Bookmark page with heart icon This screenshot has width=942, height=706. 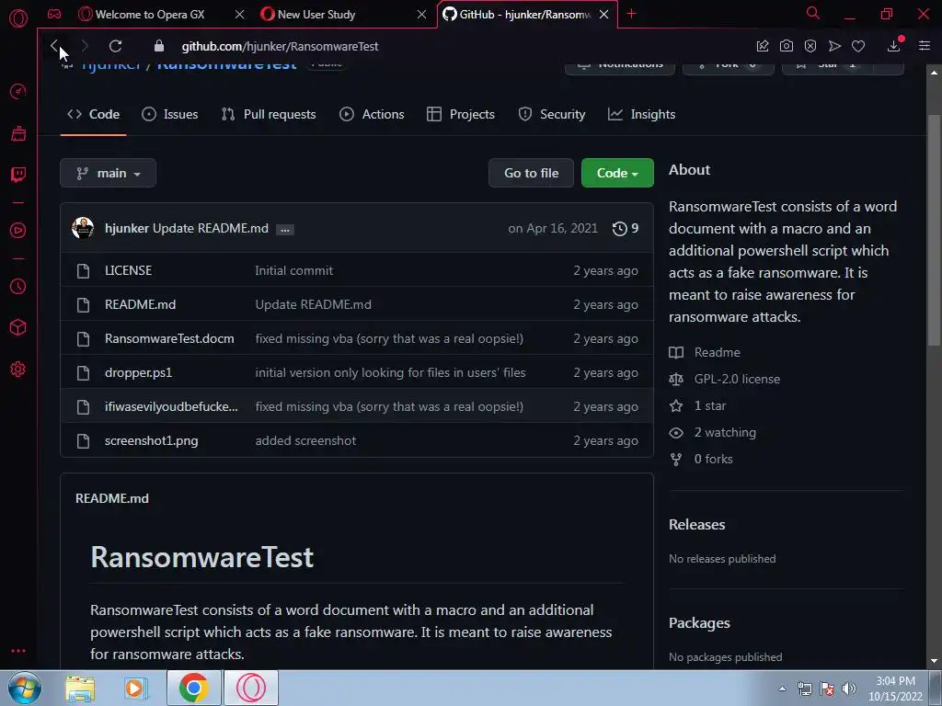pos(858,46)
